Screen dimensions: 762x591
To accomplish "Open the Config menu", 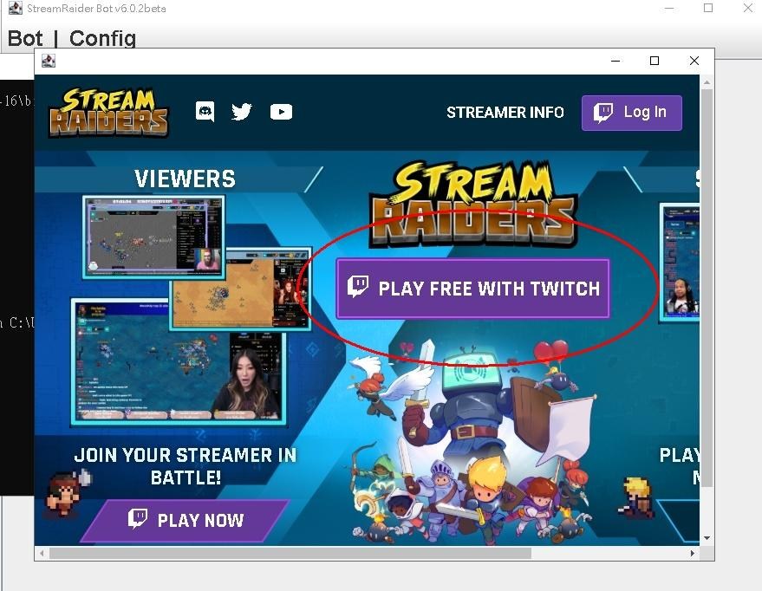I will click(102, 38).
